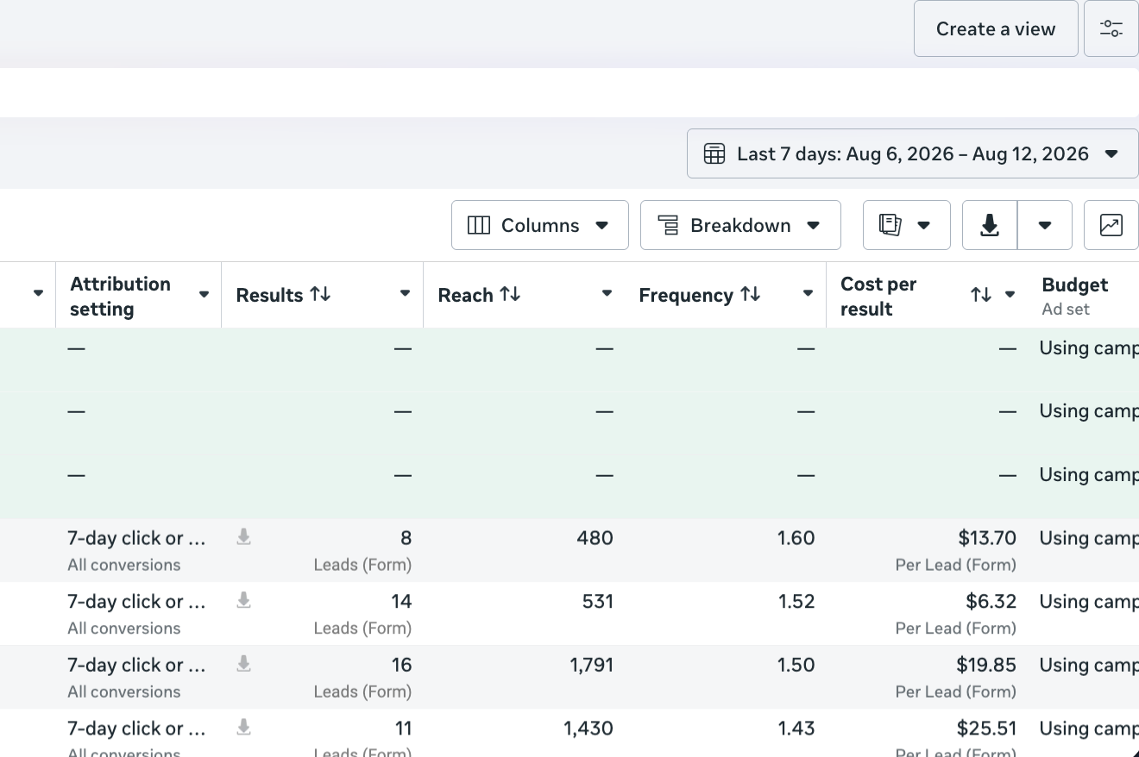Click the icon inside the Breakdown button

point(668,225)
